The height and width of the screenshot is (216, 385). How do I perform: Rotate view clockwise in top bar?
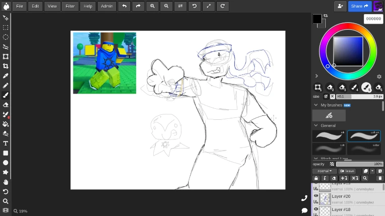click(223, 6)
